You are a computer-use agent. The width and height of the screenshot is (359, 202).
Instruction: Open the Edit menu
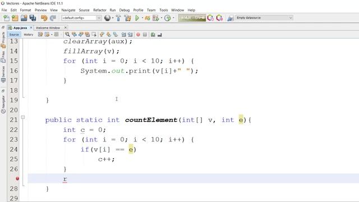(13, 10)
